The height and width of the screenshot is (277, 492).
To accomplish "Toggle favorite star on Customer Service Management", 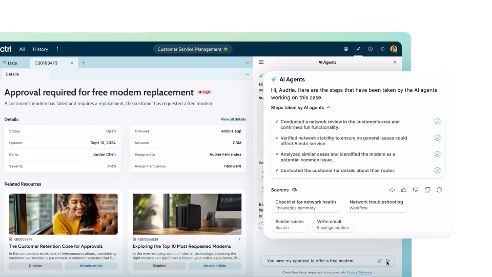I will [225, 49].
